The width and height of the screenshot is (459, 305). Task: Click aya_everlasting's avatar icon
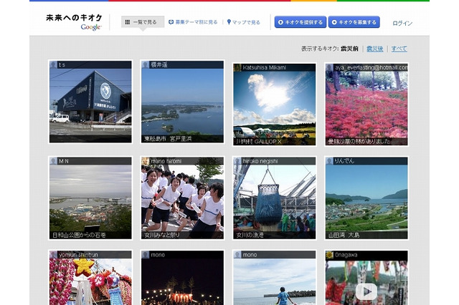click(329, 68)
